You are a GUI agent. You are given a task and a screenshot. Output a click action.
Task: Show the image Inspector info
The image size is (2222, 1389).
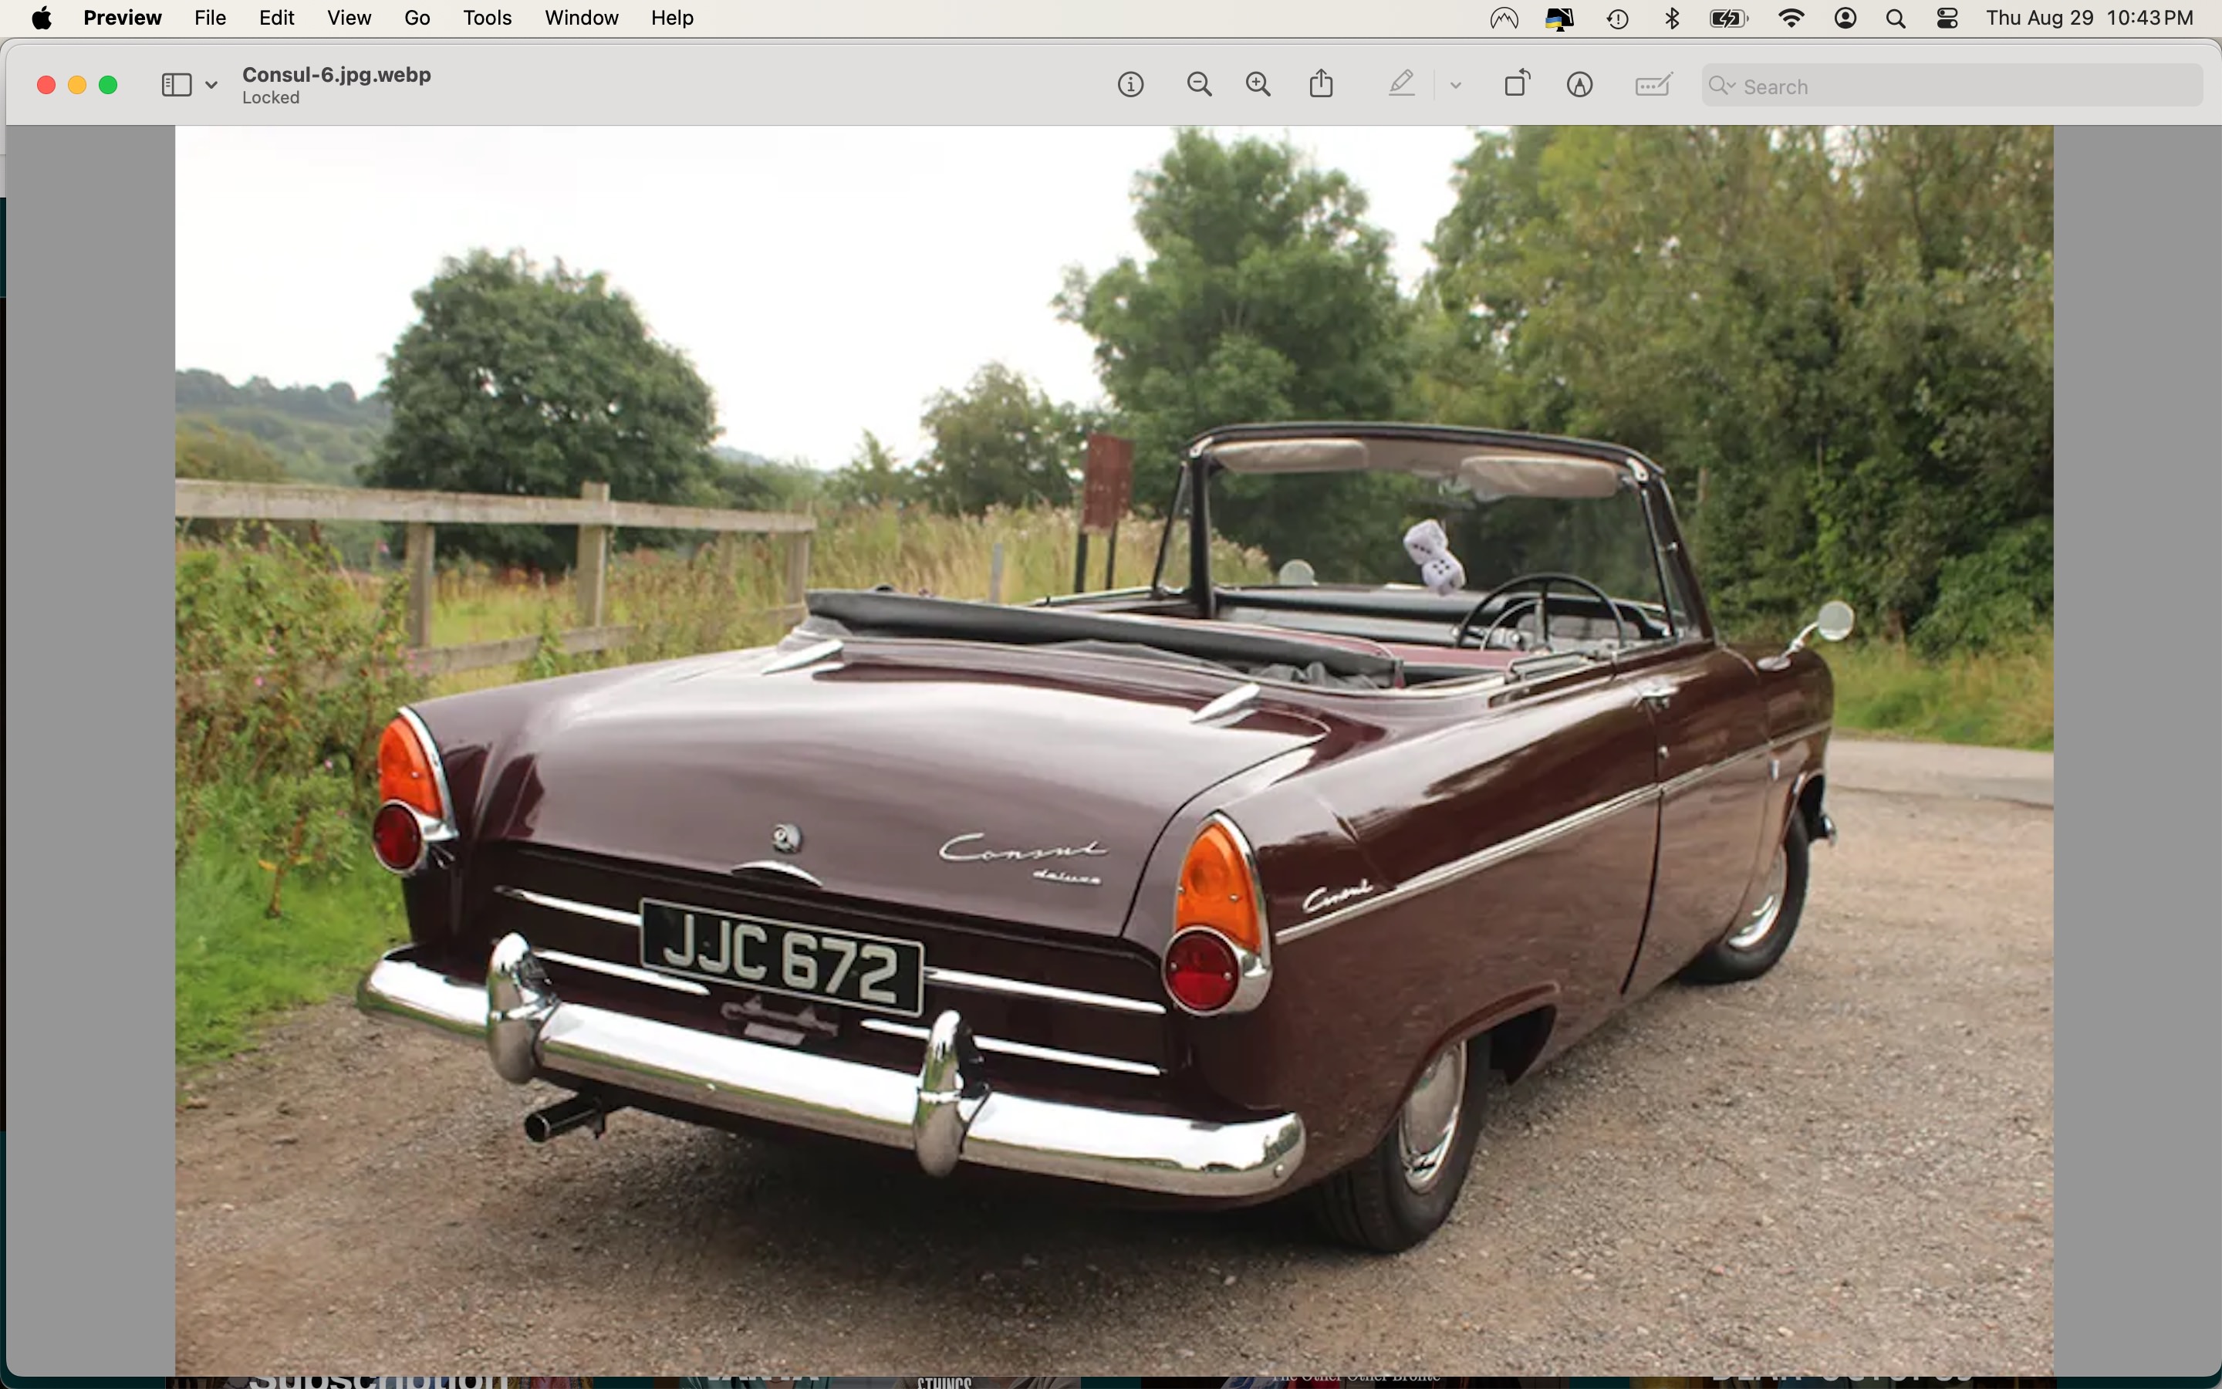[x=1130, y=86]
